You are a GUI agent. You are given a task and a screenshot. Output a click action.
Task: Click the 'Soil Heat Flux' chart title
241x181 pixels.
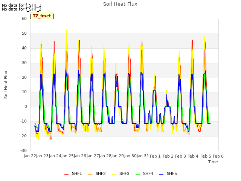coord(120,4)
